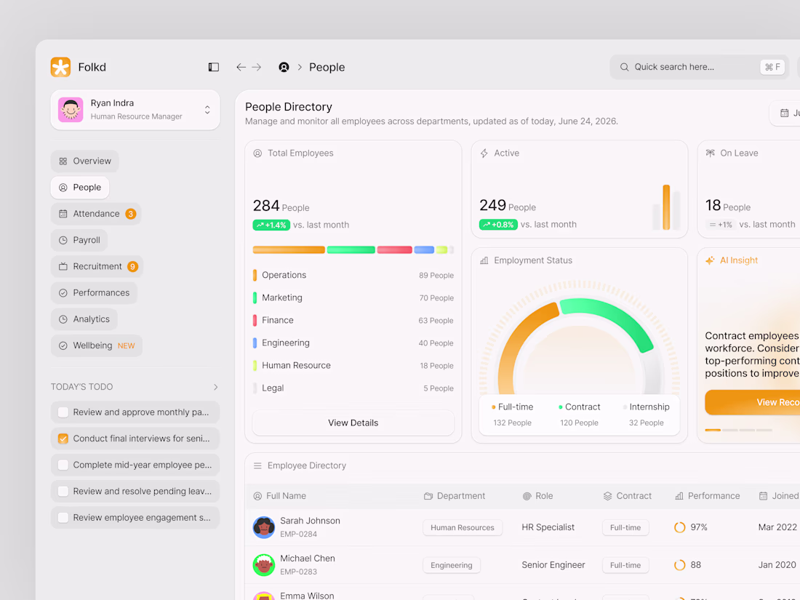The image size is (800, 600).
Task: Click the search magnifier icon
Action: (624, 67)
